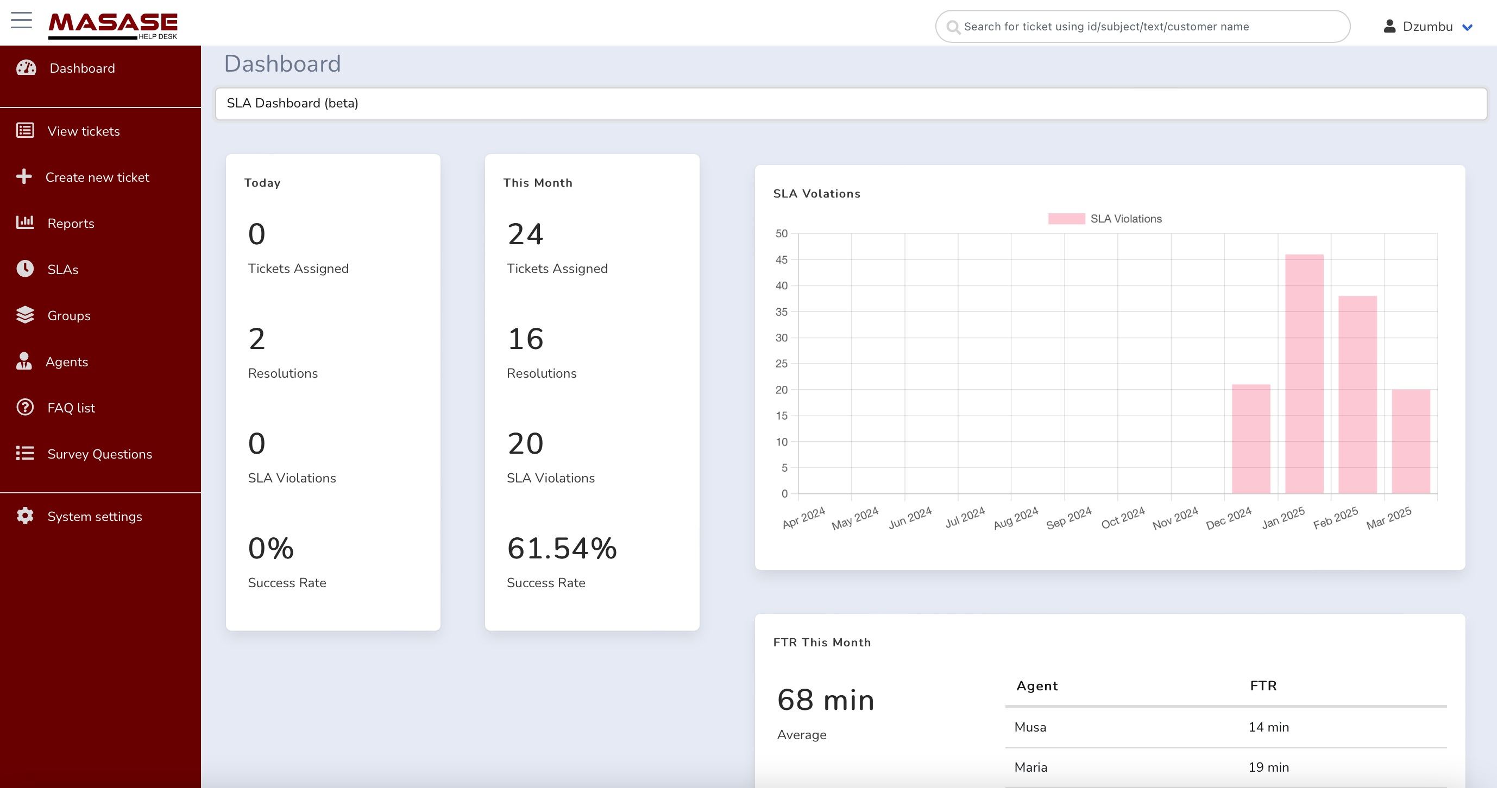Click the Agents person icon

(24, 361)
